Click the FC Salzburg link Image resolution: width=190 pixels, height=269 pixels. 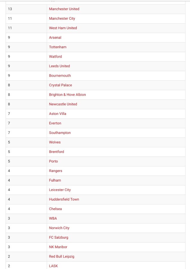click(59, 237)
